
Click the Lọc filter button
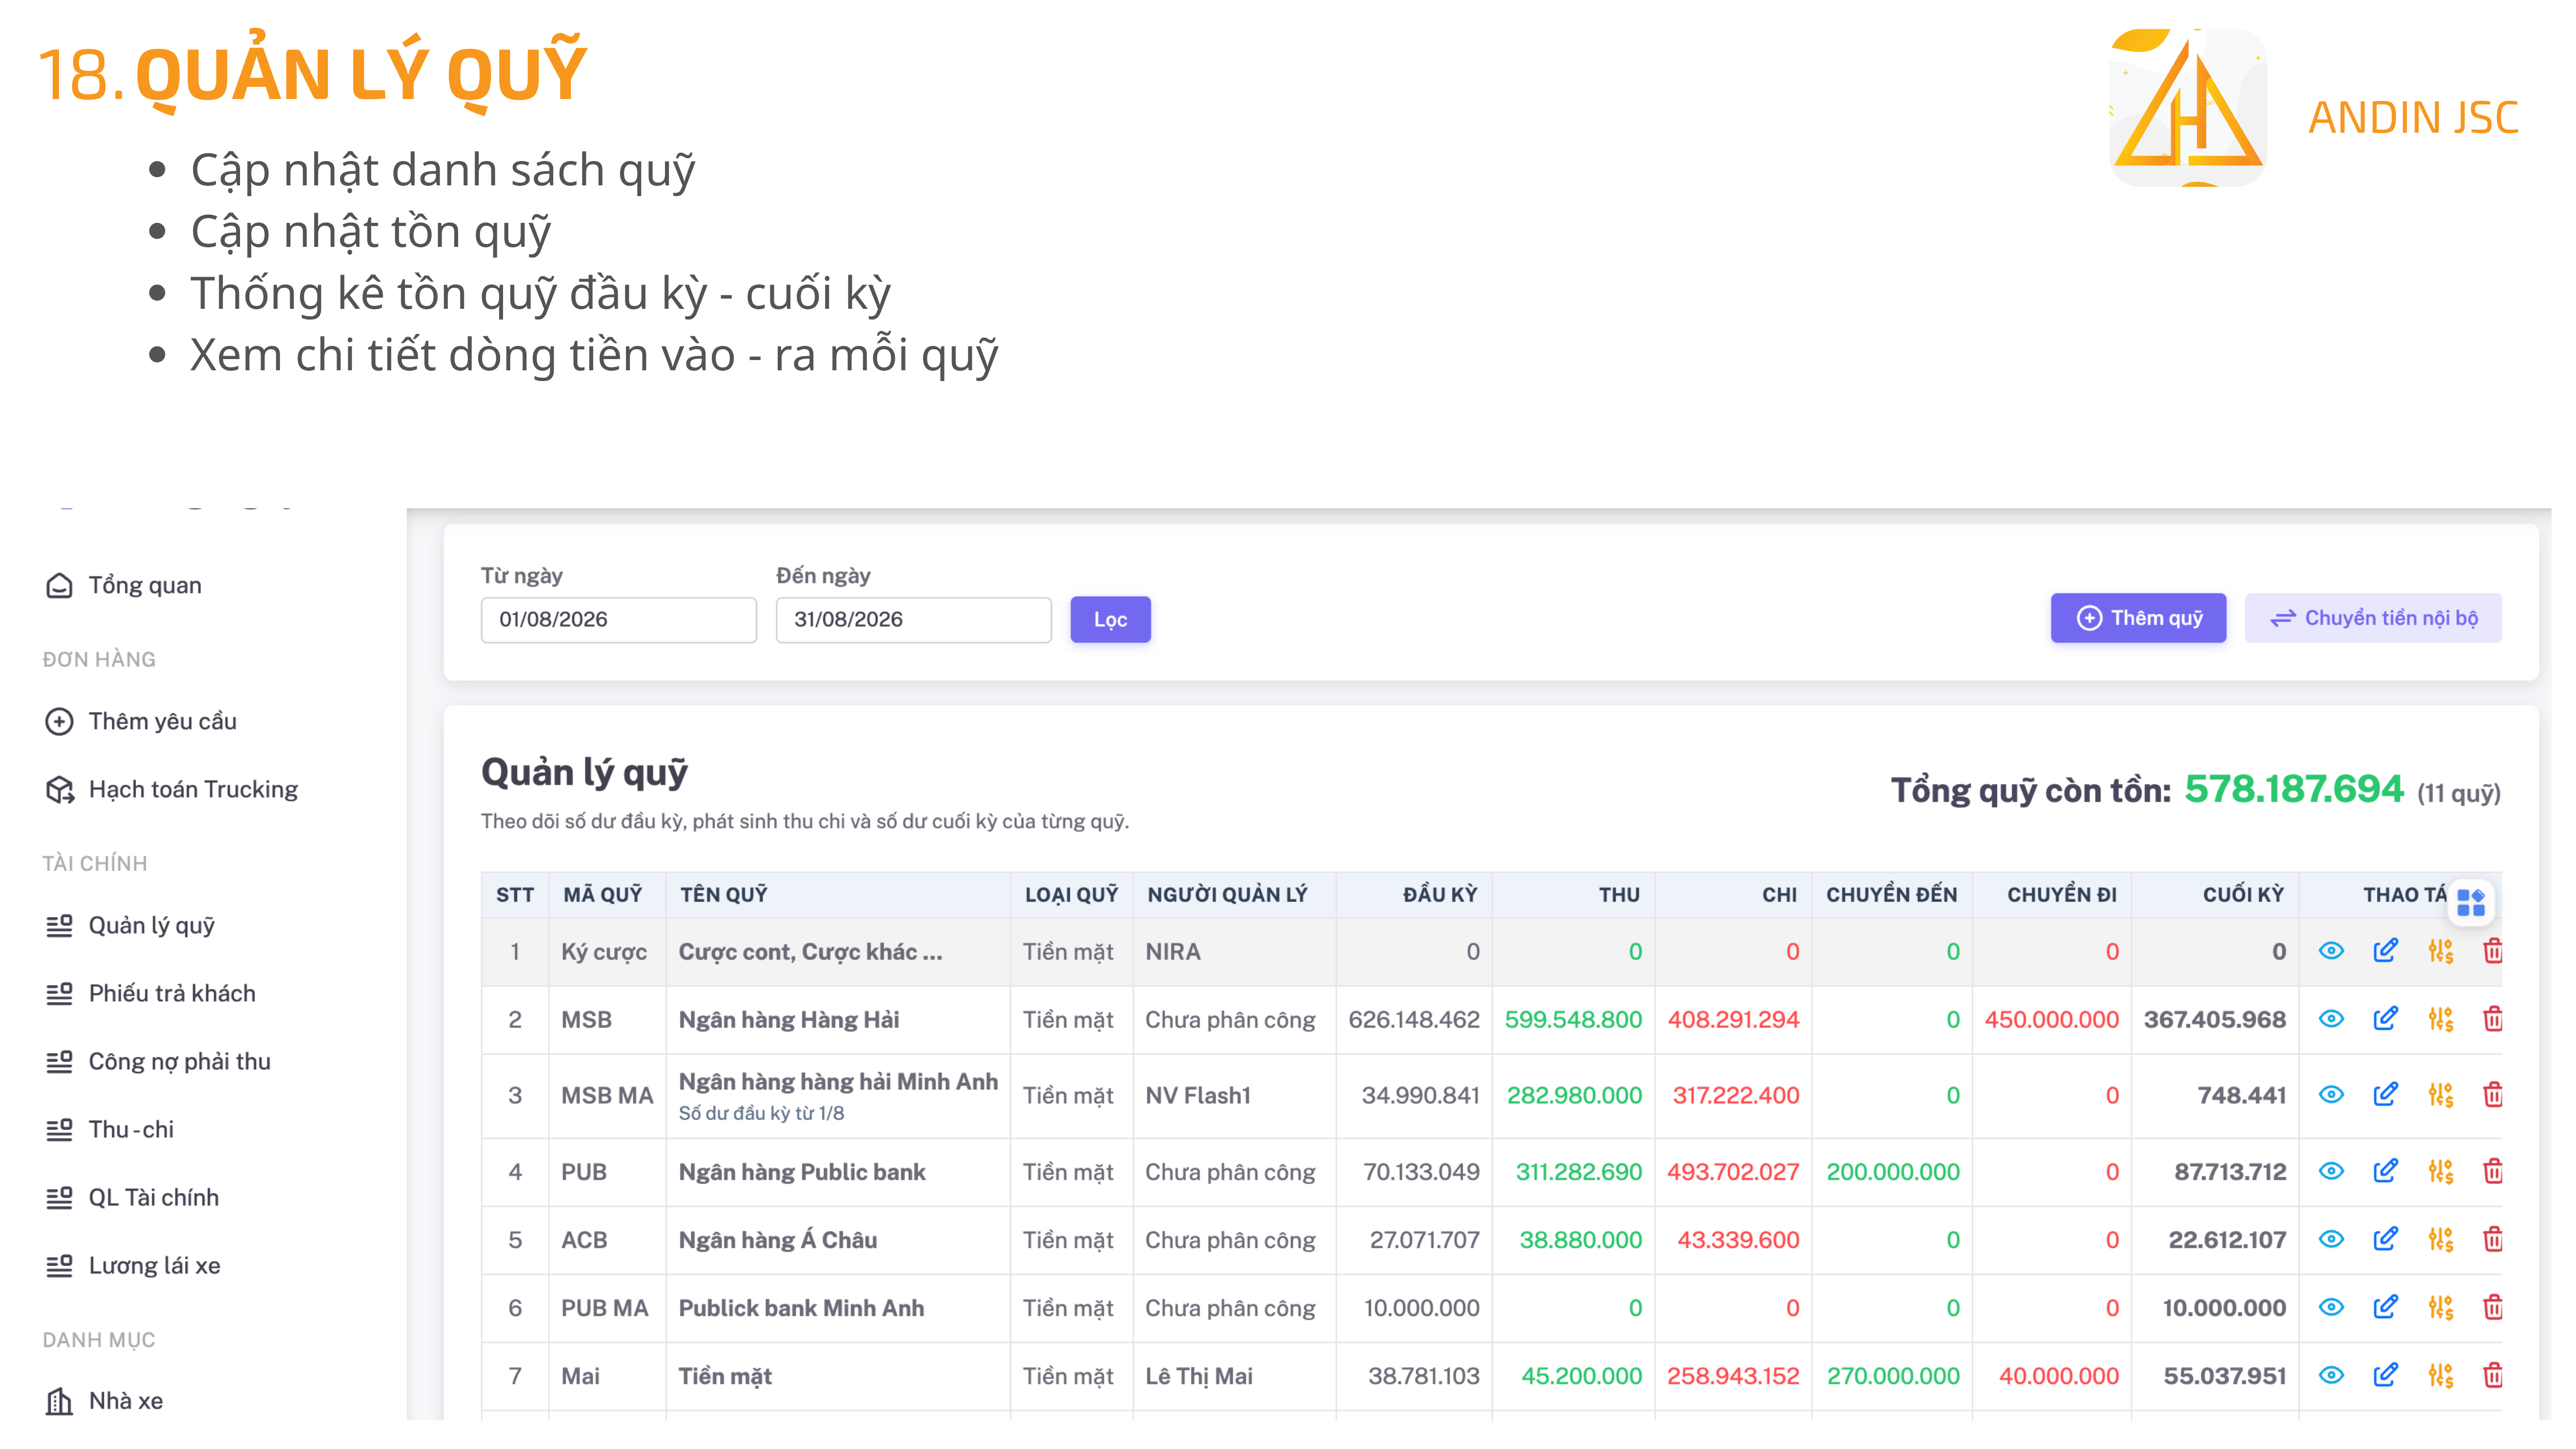pyautogui.click(x=1110, y=620)
